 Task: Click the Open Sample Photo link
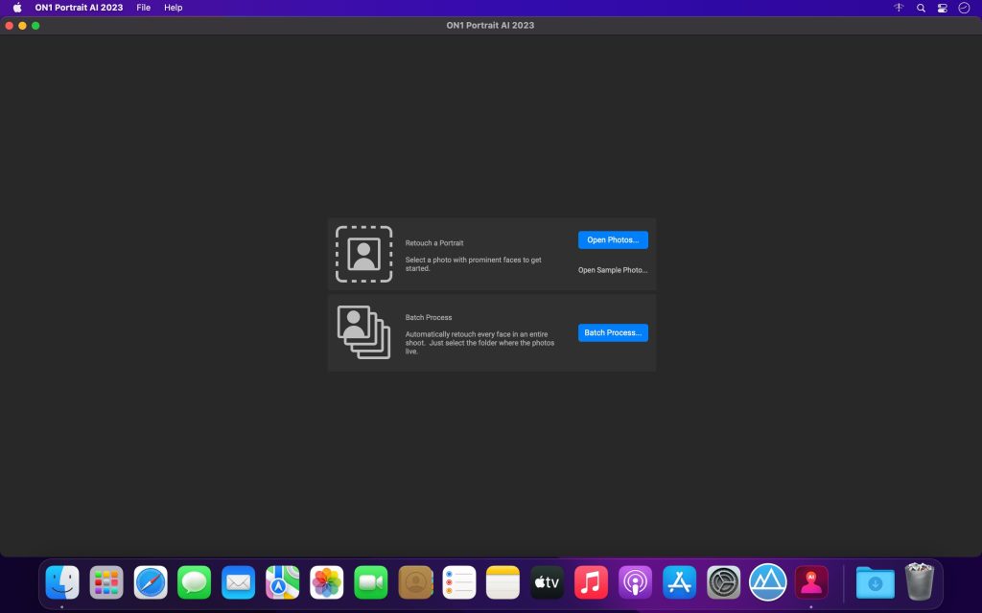point(613,270)
